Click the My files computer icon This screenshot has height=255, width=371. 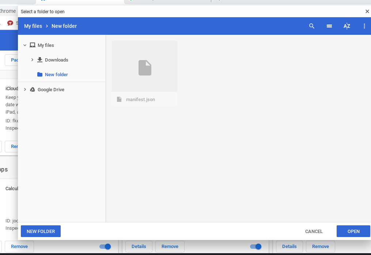coord(33,45)
